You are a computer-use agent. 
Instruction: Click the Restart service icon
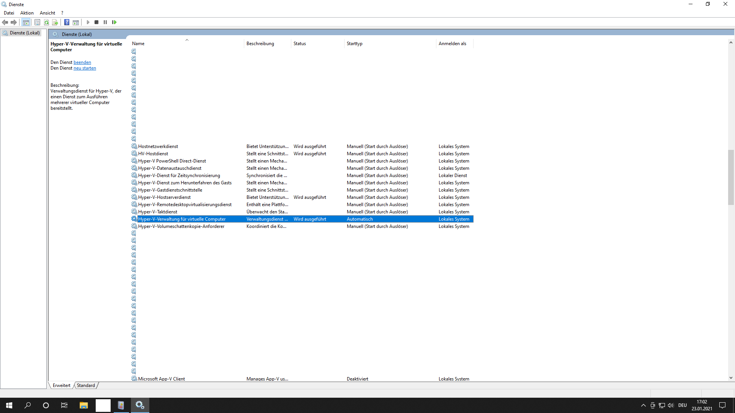tap(114, 22)
